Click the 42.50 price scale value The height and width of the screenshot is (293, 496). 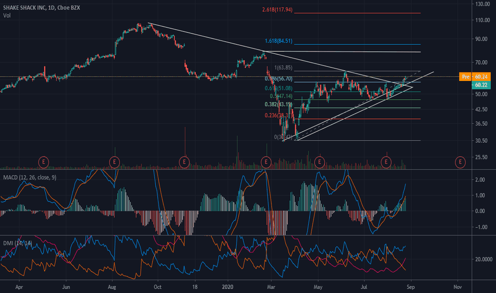482,109
